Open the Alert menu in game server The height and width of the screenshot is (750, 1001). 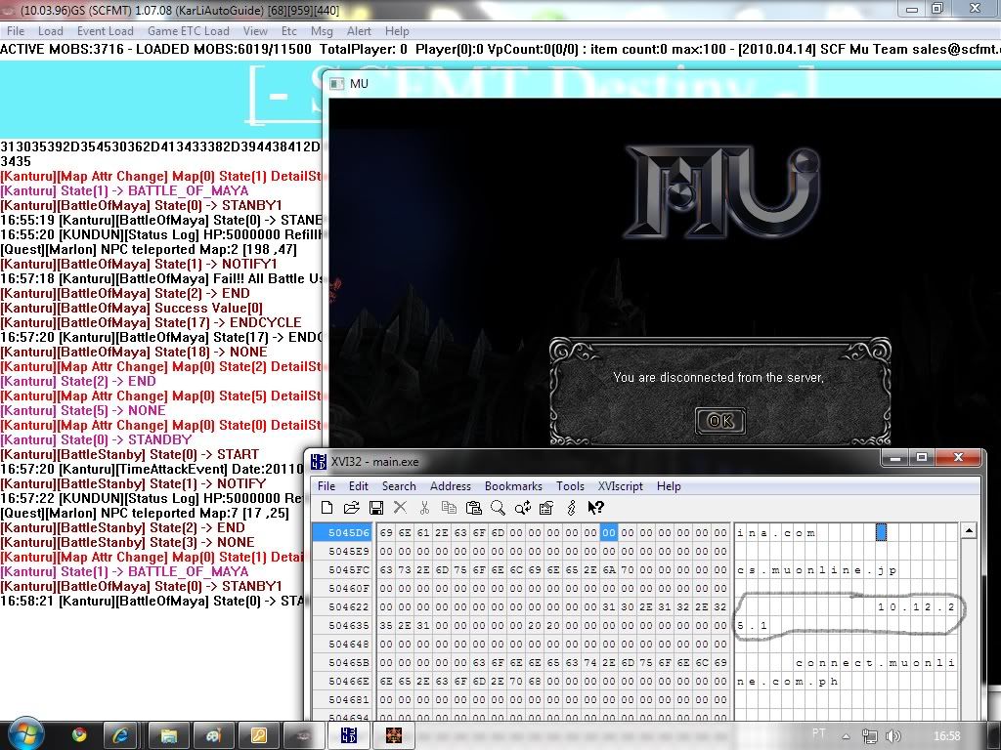pyautogui.click(x=359, y=31)
